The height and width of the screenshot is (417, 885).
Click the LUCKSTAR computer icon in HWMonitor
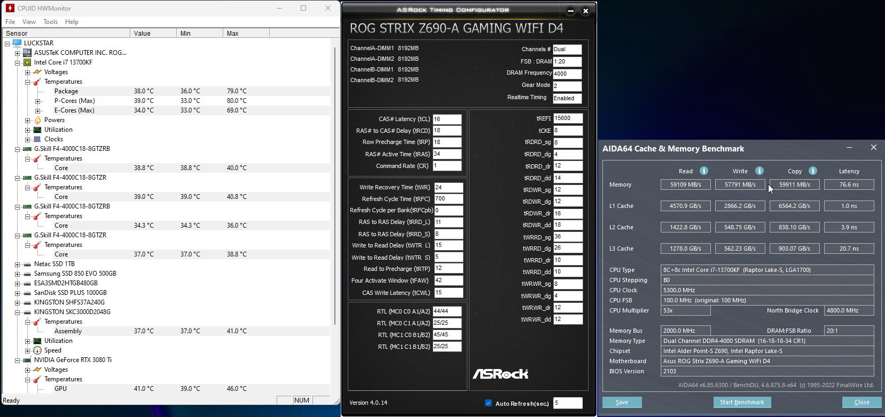(17, 43)
